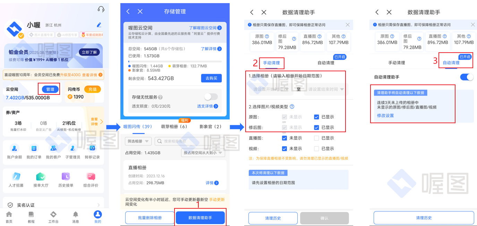The width and height of the screenshot is (477, 226).
Task: Check 直播图 已显示 checkbox
Action: [316, 138]
